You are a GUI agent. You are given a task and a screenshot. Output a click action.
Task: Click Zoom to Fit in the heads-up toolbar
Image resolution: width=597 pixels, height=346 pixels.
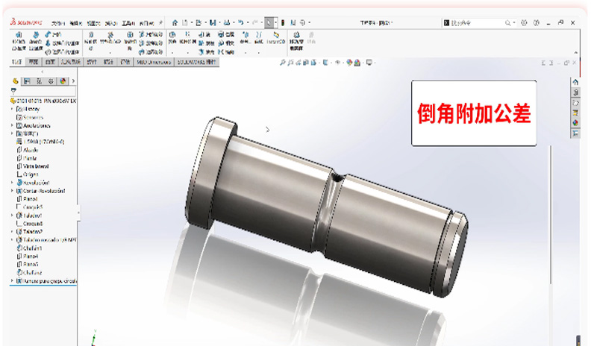(x=283, y=63)
